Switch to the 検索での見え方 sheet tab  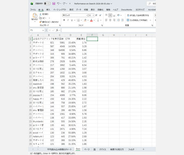(x=117, y=149)
